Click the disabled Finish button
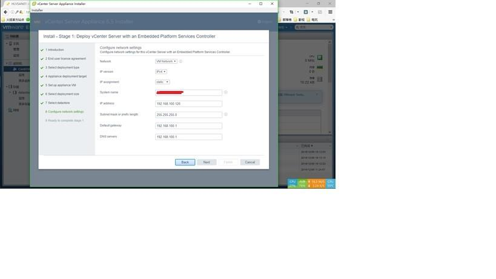The image size is (496, 279). (x=228, y=162)
